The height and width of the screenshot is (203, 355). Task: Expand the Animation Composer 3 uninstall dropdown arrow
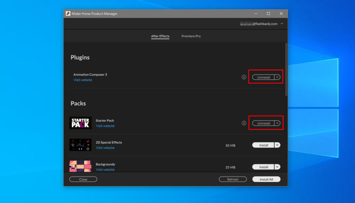[277, 77]
